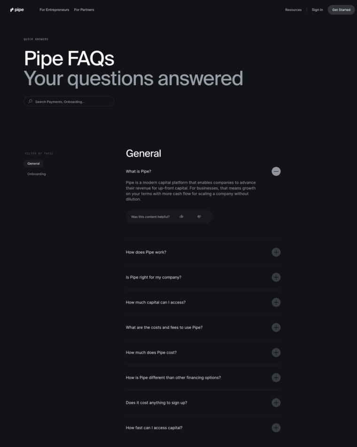Click the plus icon beside 'How much does Pipe cost?'
This screenshot has width=357, height=447.
(276, 352)
